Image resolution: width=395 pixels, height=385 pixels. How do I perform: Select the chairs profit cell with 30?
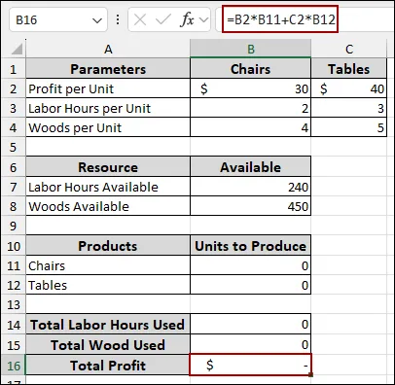(x=250, y=88)
